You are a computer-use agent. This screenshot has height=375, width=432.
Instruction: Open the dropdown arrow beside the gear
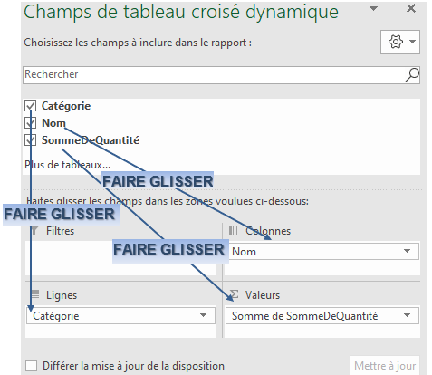412,42
